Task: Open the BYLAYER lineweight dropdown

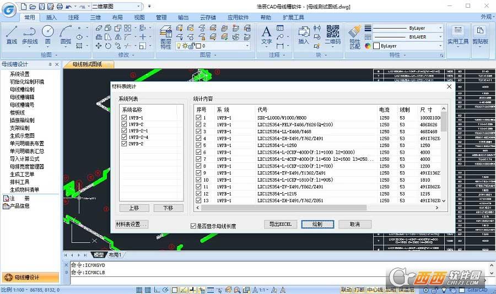Action: (440, 37)
